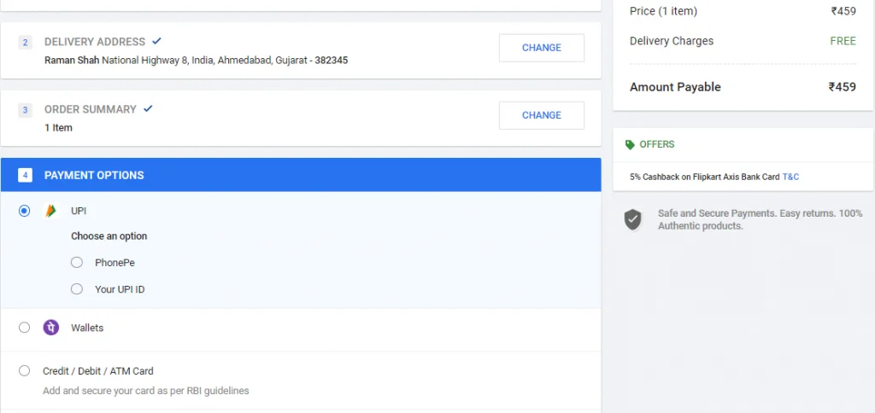The image size is (875, 413).
Task: Open the T&C link for cashback offer
Action: 790,177
